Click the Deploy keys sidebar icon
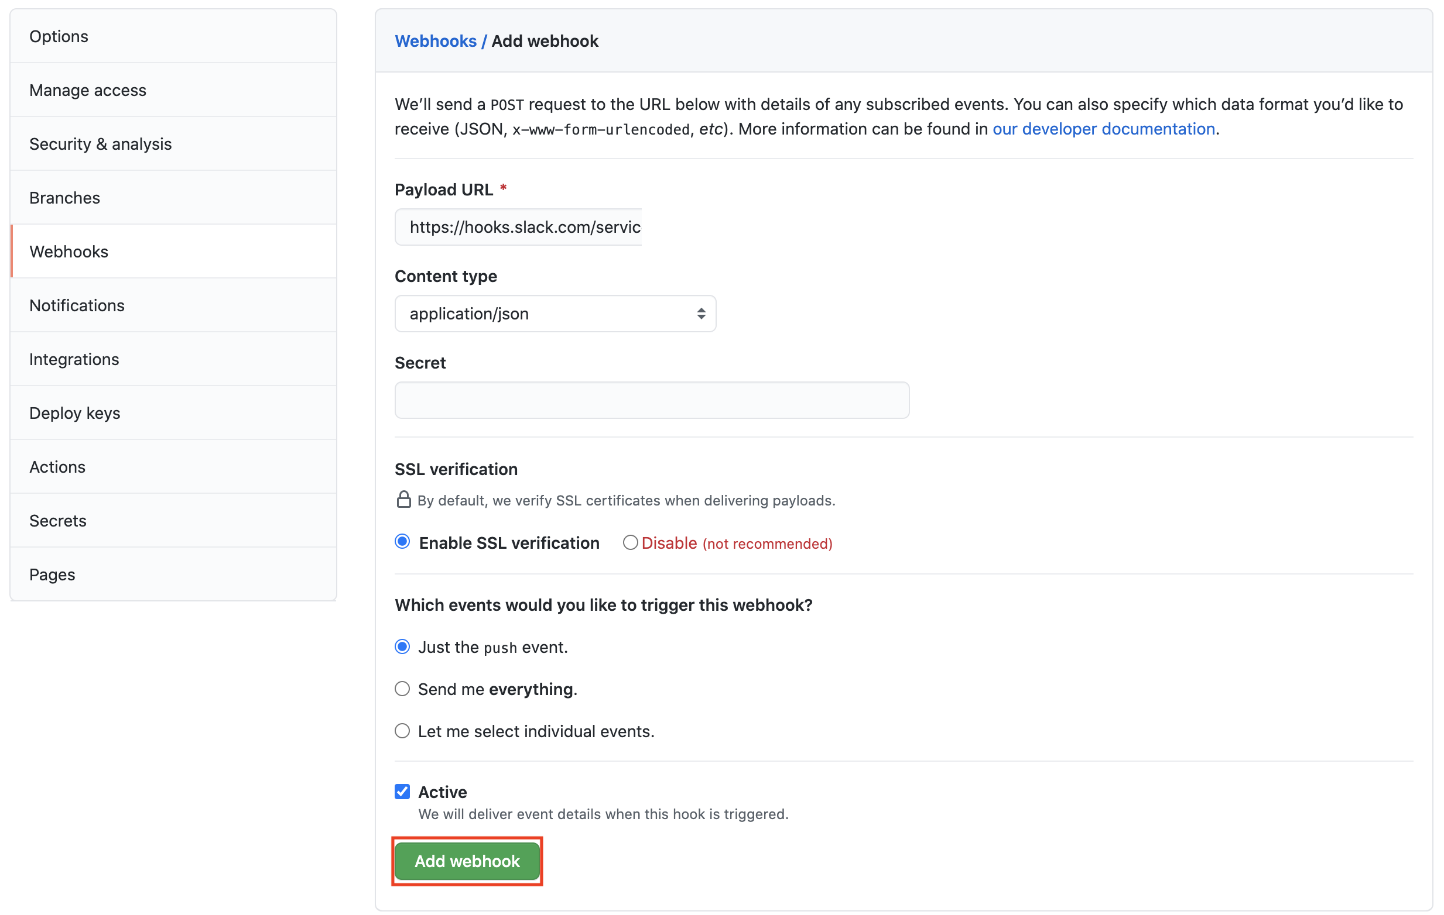This screenshot has height=915, width=1444. [76, 412]
